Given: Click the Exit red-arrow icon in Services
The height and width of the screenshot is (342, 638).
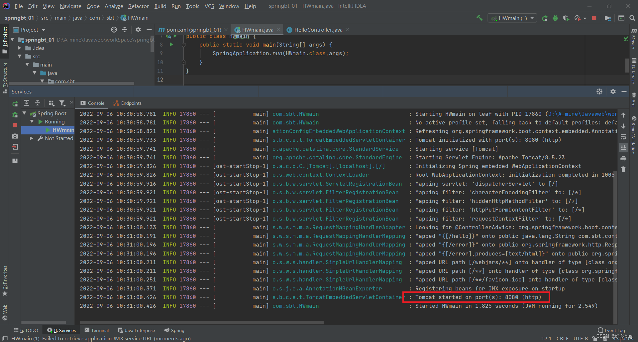Looking at the screenshot, I should pos(15,147).
